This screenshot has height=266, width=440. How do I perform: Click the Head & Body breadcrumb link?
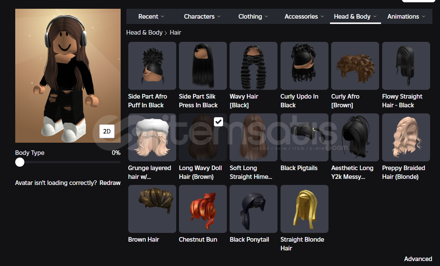(144, 33)
